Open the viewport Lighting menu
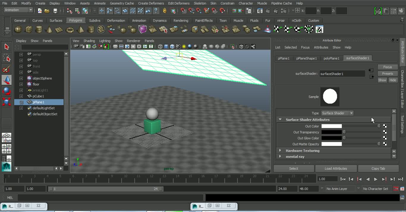This screenshot has width=406, height=212. pos(105,41)
